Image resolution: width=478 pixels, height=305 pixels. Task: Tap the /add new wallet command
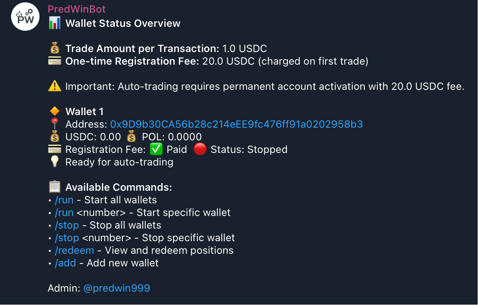[x=65, y=263]
